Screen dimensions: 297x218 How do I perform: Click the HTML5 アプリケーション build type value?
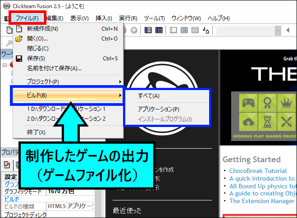point(70,206)
